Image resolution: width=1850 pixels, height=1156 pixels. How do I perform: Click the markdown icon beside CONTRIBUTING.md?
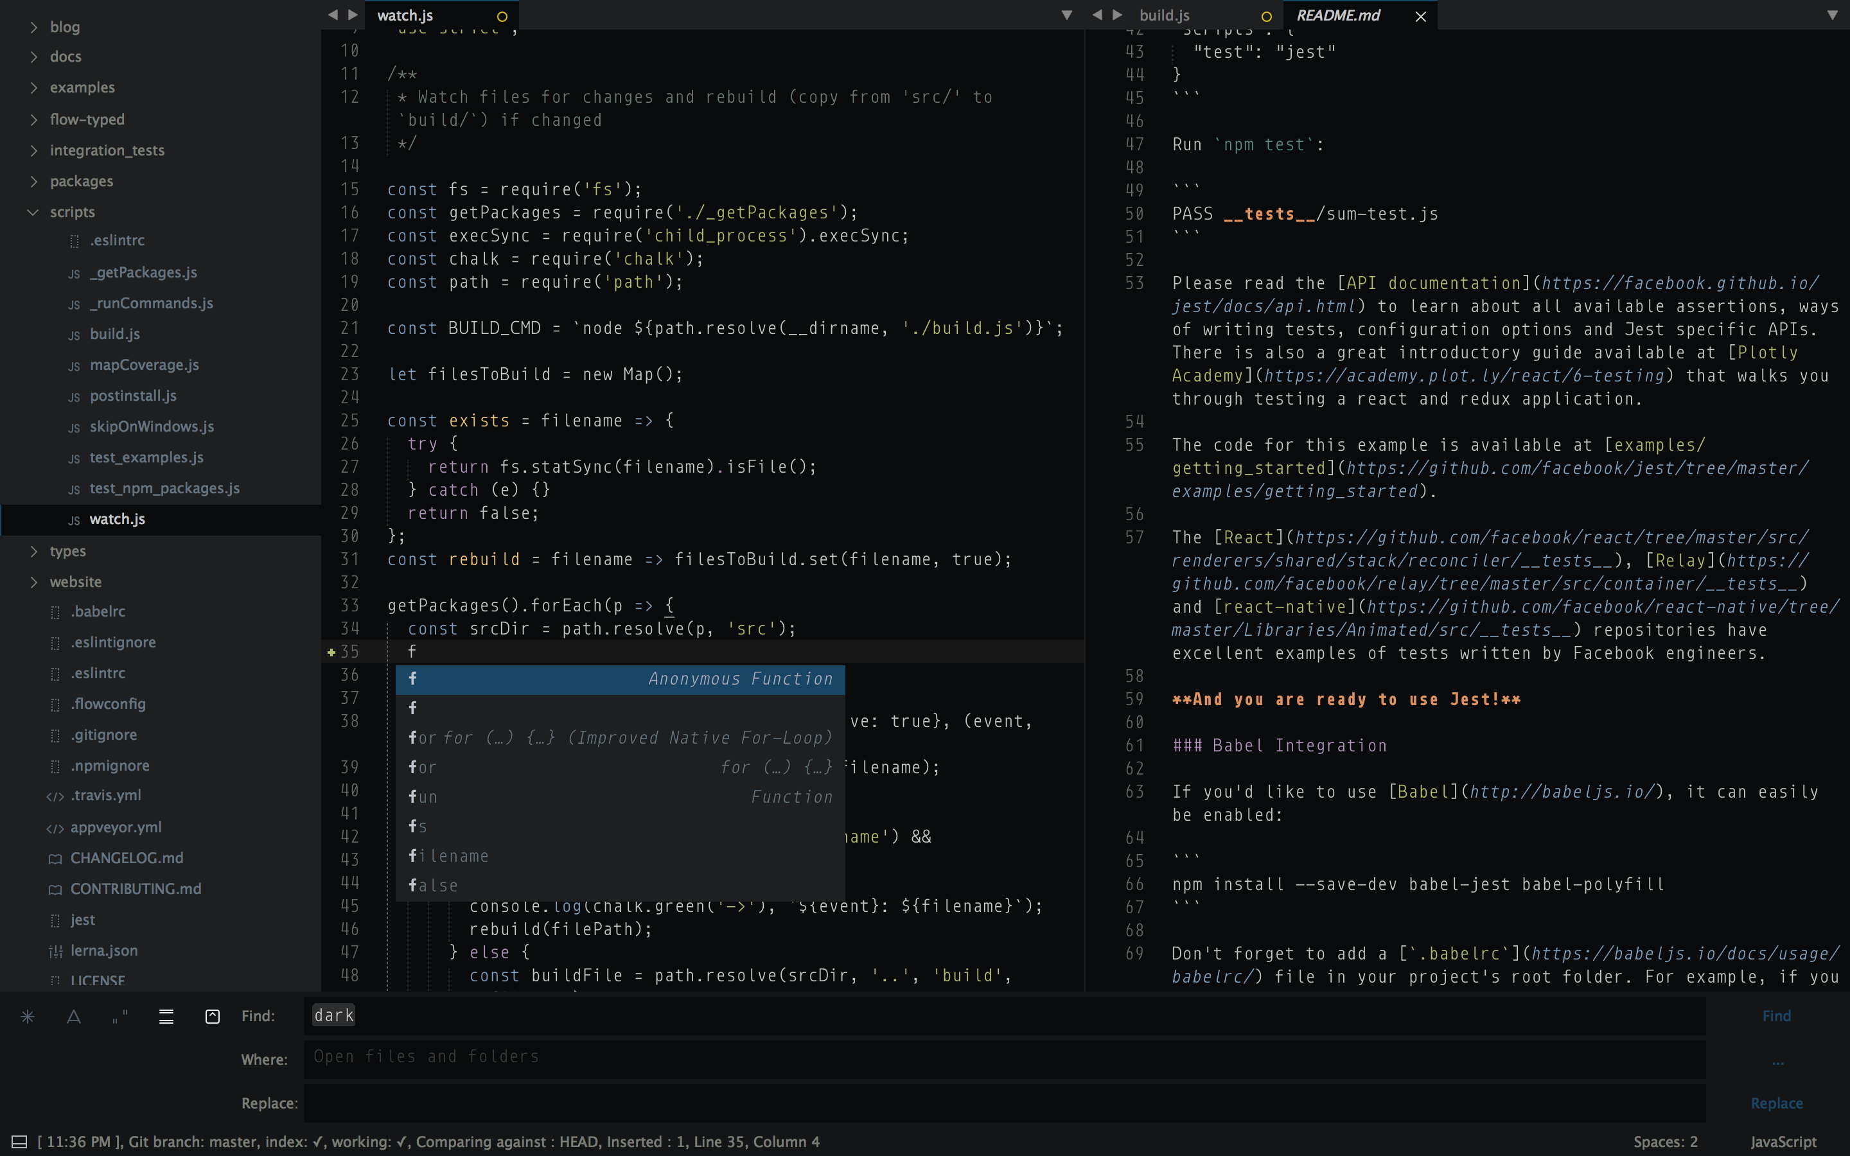tap(55, 889)
